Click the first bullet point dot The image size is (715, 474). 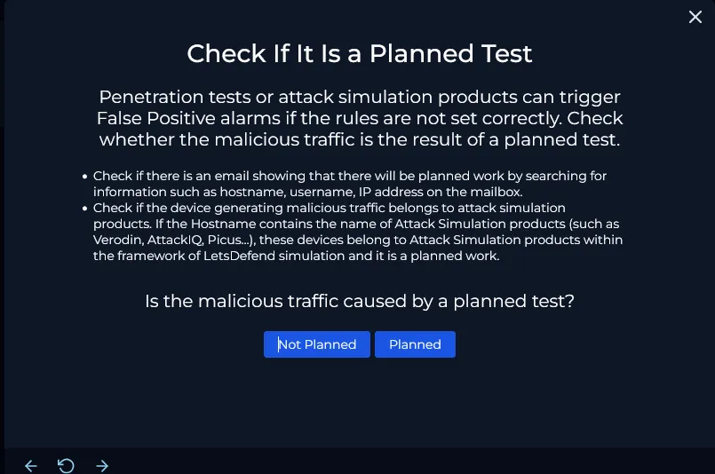coord(84,177)
